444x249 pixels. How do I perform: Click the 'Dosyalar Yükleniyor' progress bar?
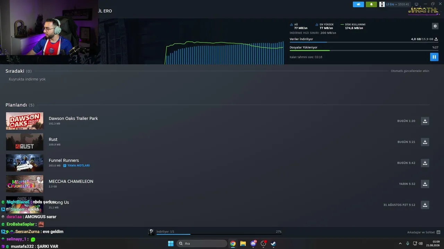click(x=364, y=50)
